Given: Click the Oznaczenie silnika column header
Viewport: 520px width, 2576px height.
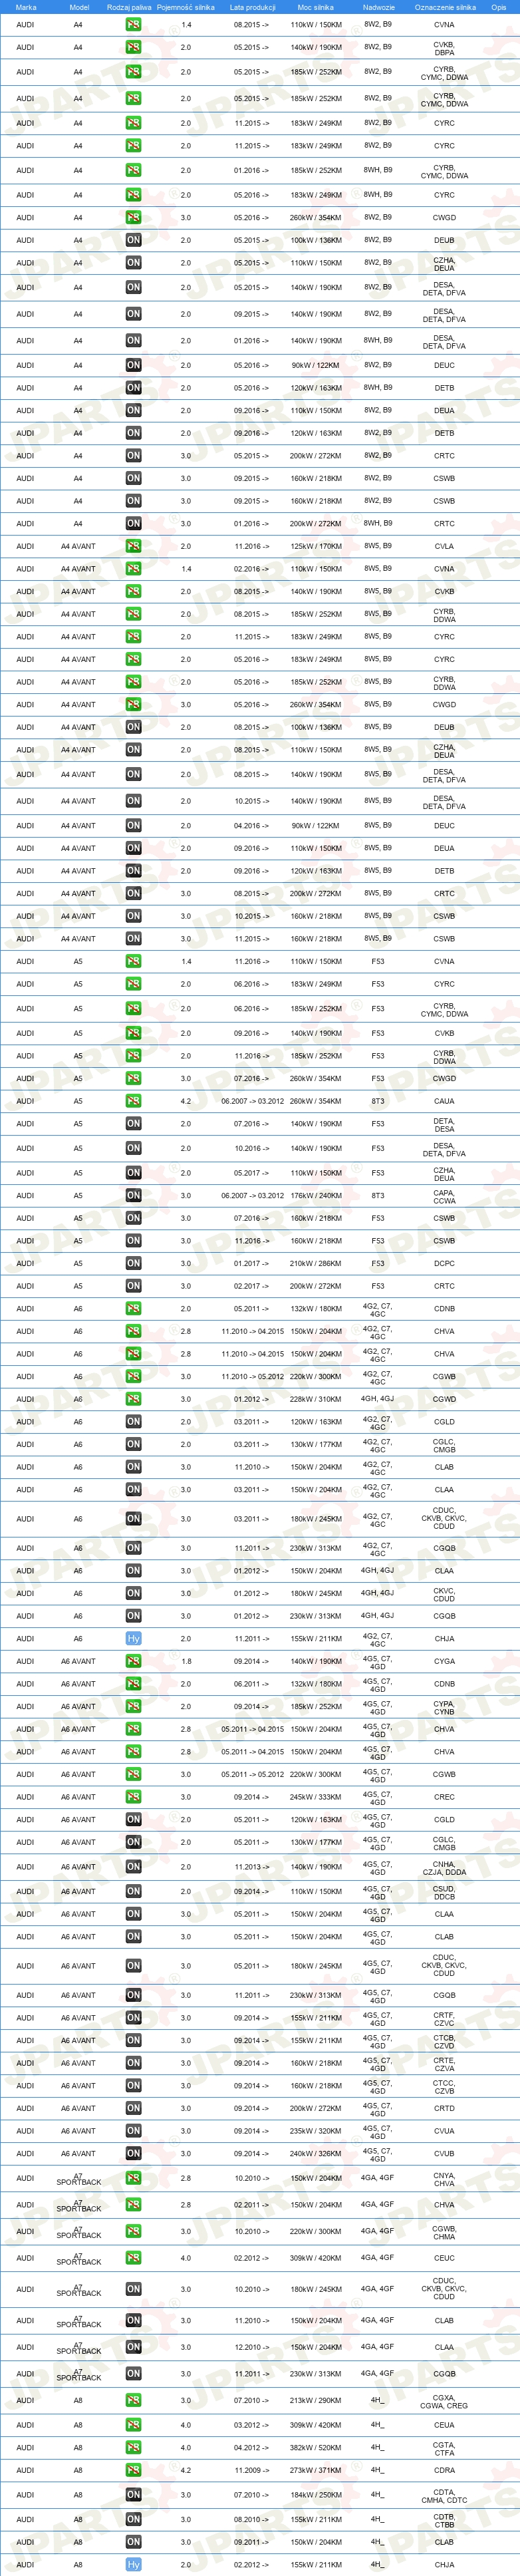Looking at the screenshot, I should 445,7.
